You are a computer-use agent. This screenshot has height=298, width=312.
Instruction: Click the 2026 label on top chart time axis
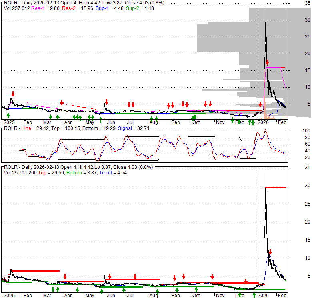pos(263,122)
